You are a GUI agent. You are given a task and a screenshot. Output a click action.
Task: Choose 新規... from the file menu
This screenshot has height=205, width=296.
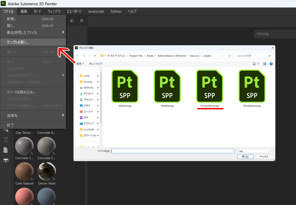point(33,19)
